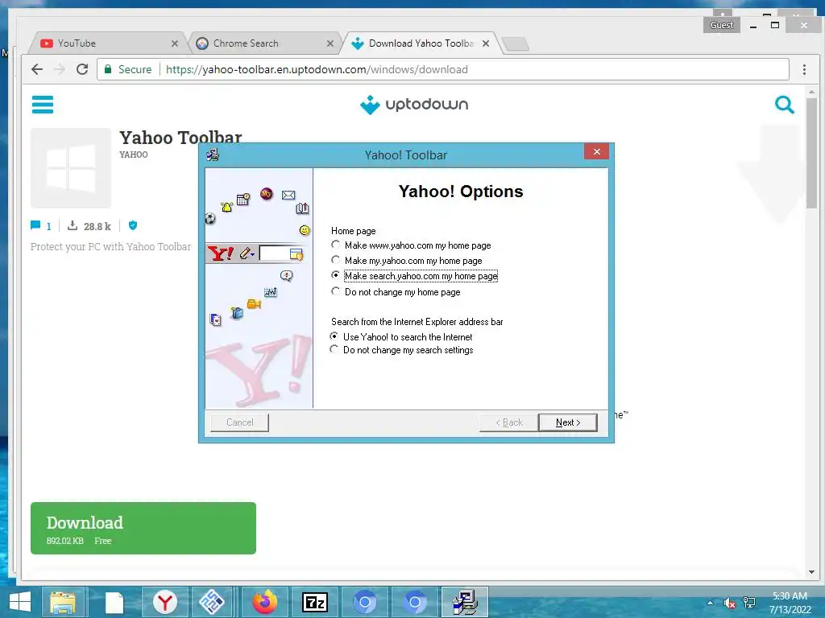Enable 'Use Yahoo! to search the Internet'
Screen dimensions: 825x618
334,336
